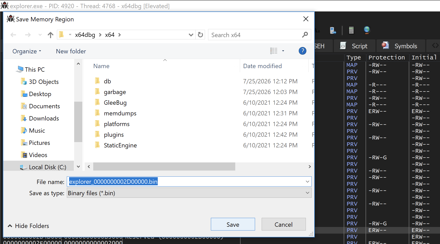440x244 pixels.
Task: Open the view options dropdown arrow
Action: click(x=283, y=51)
